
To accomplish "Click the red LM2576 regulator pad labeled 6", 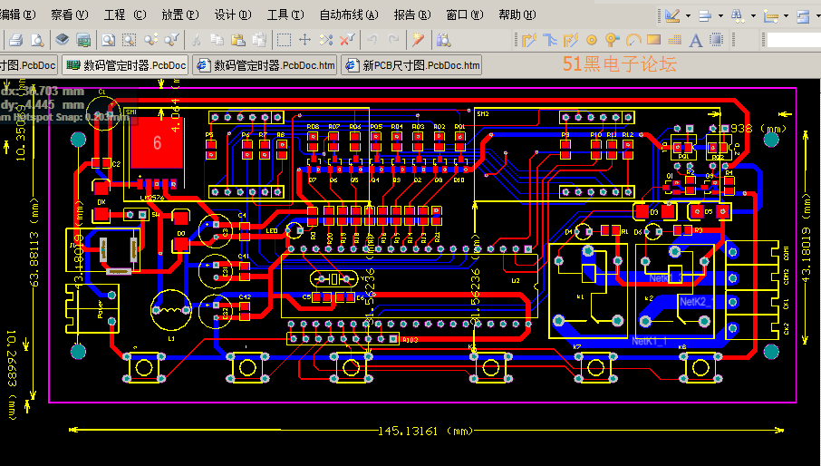I will coord(157,142).
